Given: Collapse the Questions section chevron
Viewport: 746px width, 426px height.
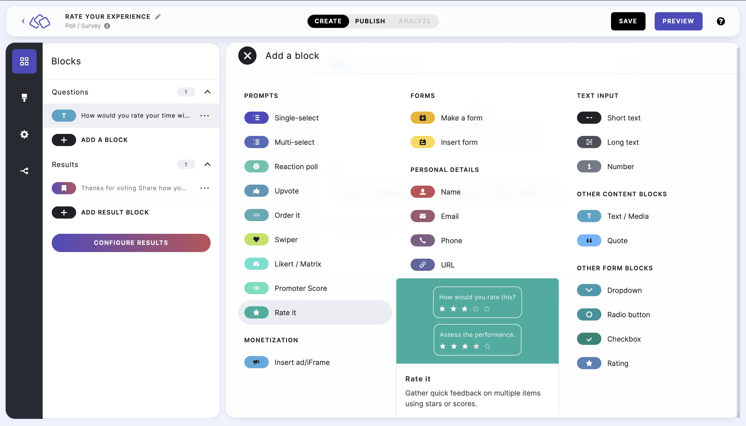Looking at the screenshot, I should [207, 92].
